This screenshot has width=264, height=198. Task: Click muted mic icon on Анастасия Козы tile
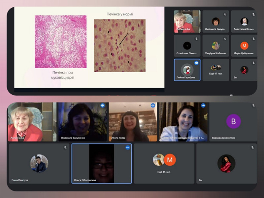click(253, 15)
